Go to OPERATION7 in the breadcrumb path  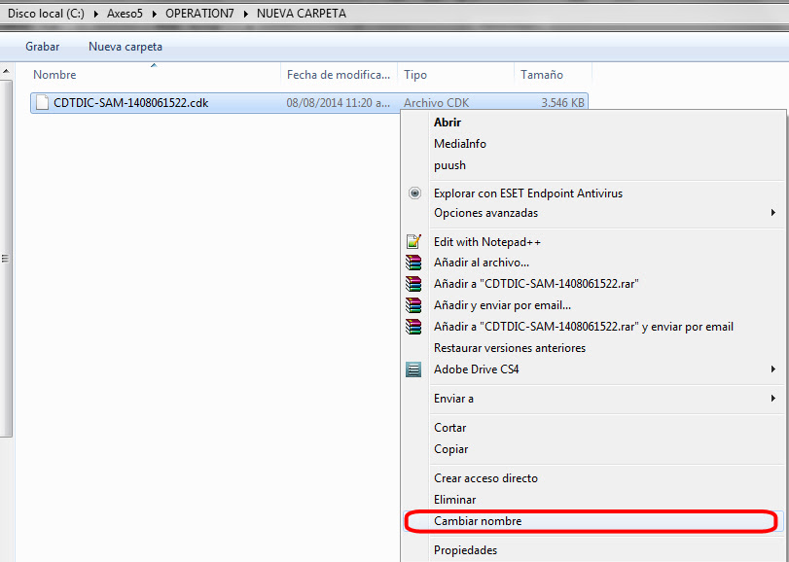coord(199,14)
